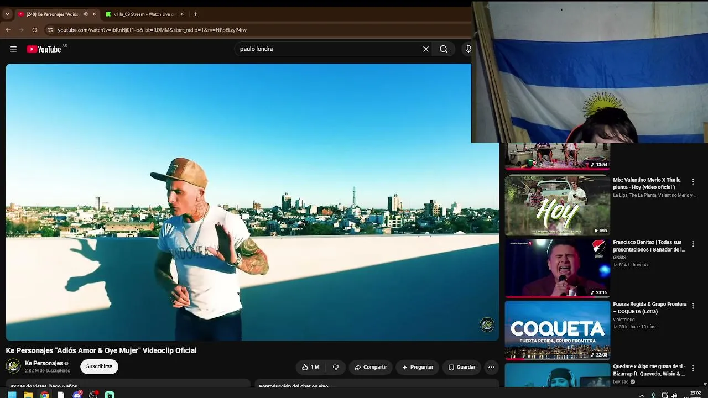This screenshot has height=398, width=708.
Task: Click the Preguntar button
Action: point(418,367)
